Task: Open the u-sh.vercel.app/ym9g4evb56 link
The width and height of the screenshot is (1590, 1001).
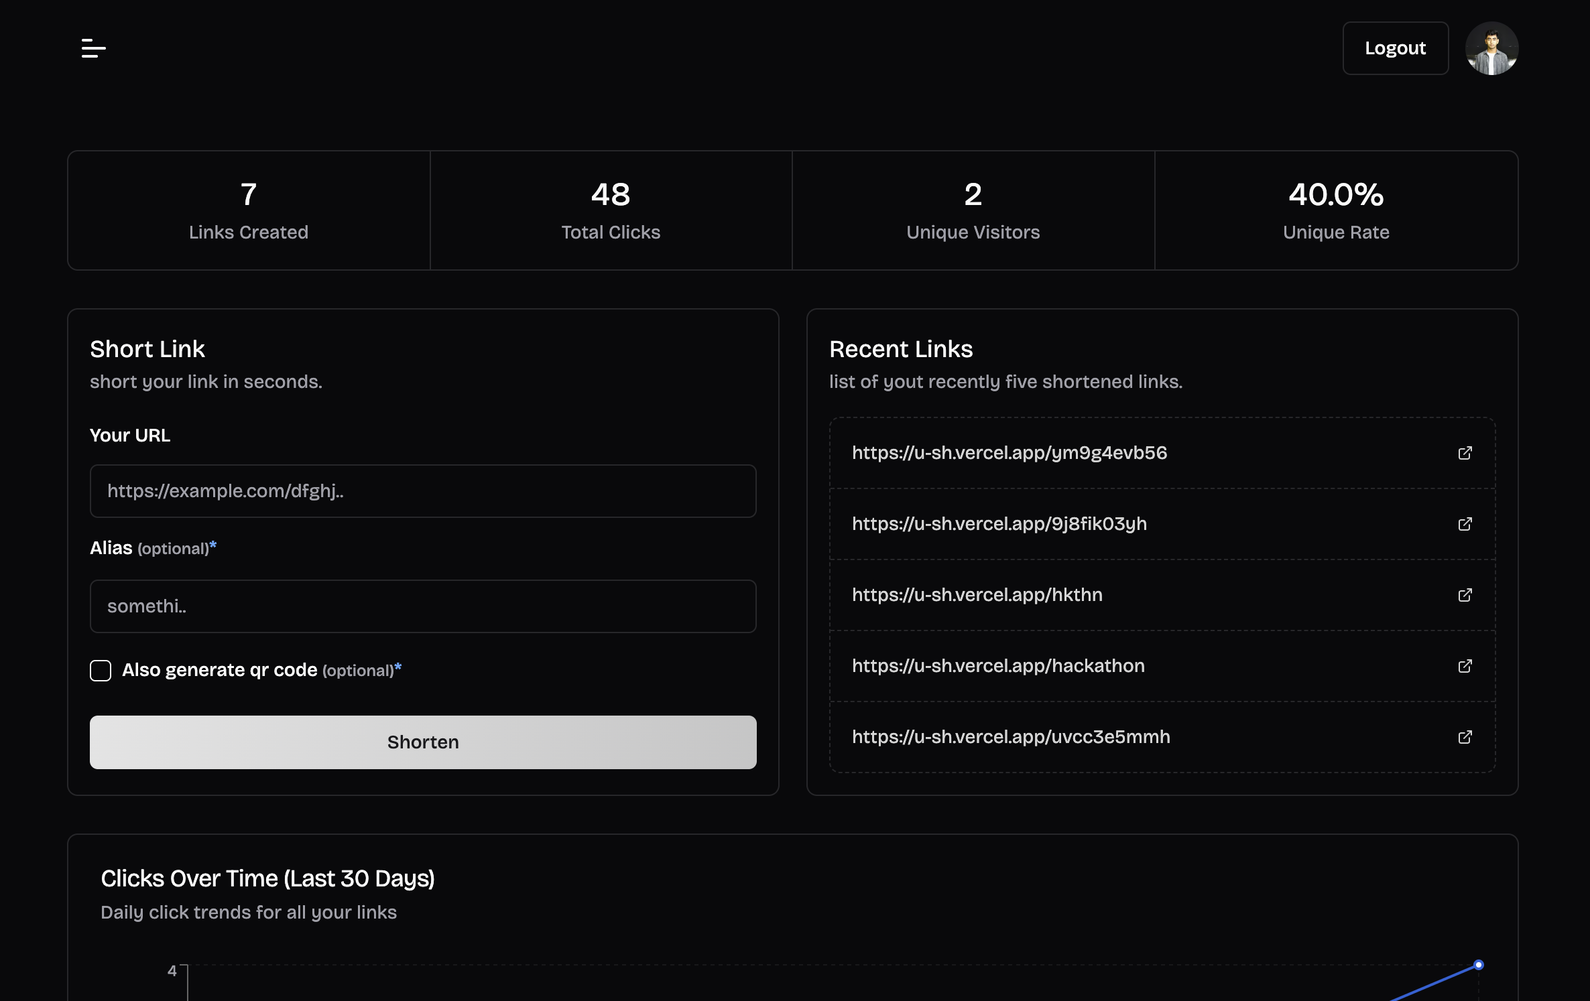Action: pos(1009,453)
